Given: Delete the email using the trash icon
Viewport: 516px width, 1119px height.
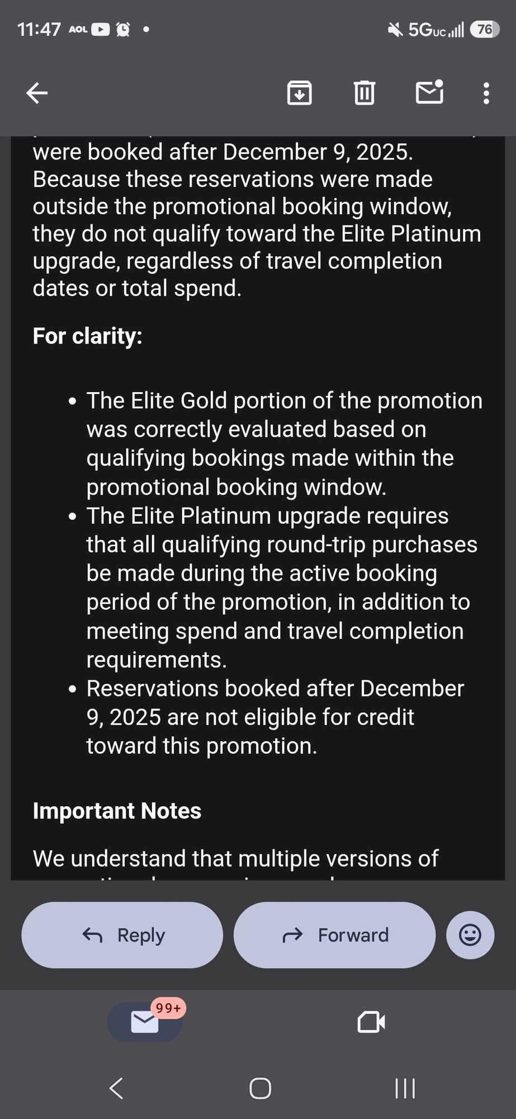Looking at the screenshot, I should click(x=364, y=93).
